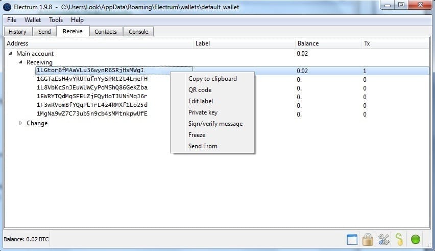435x251 pixels.
Task: Click the Main account row label
Action: pyautogui.click(x=35, y=54)
